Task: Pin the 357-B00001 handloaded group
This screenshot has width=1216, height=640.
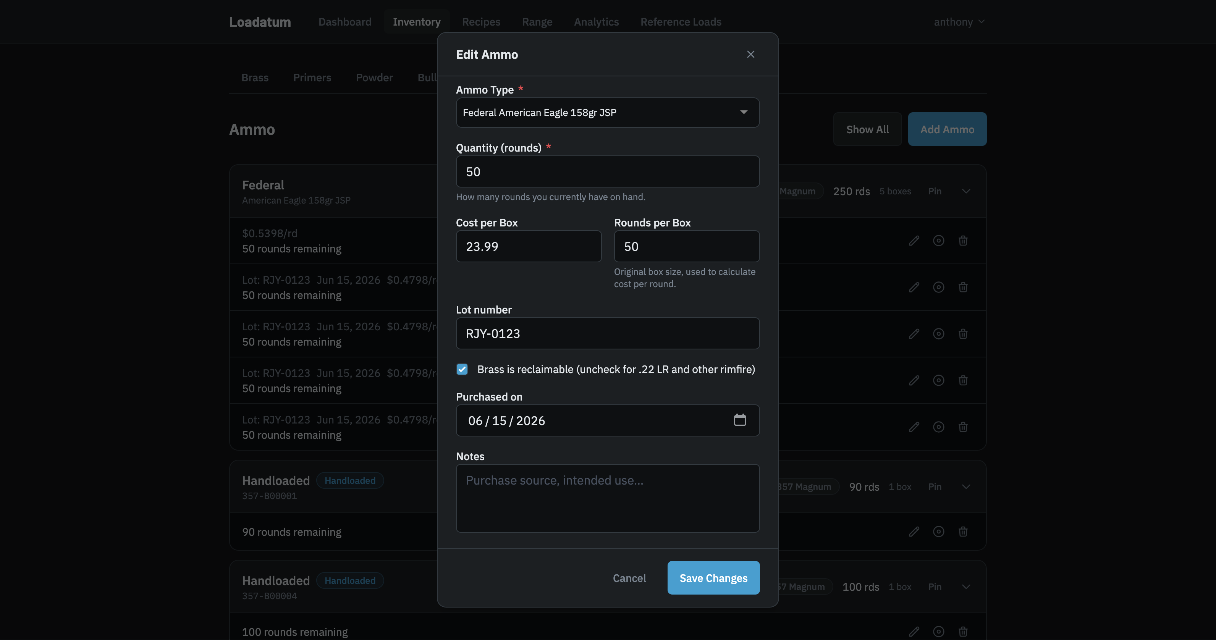Action: (935, 486)
